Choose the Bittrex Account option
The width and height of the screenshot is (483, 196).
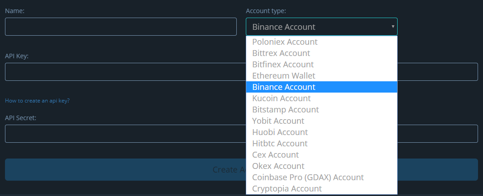coord(322,53)
